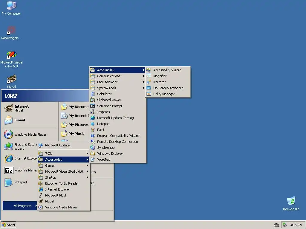Open Internet Explorer from Start menu recent list

point(20,158)
